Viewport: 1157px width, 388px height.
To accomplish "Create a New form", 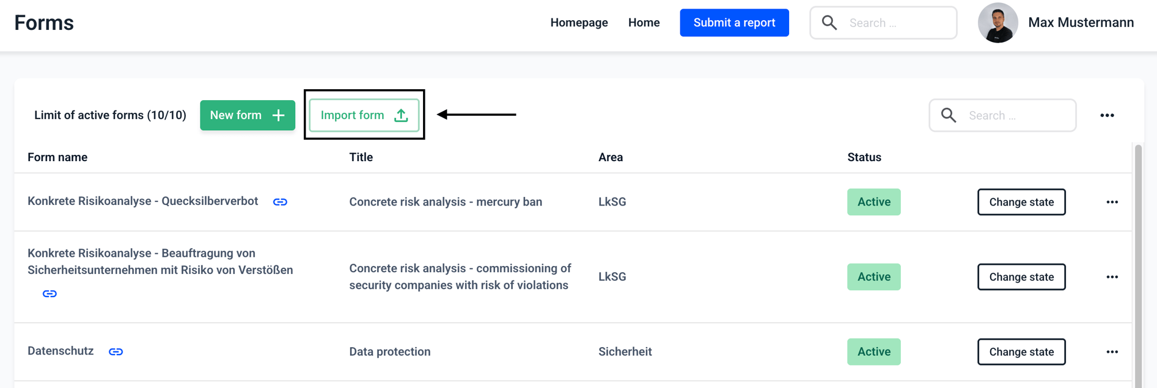I will click(x=248, y=115).
